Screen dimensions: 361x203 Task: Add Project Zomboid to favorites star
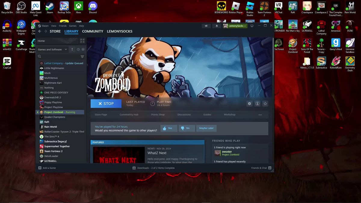pos(265,103)
